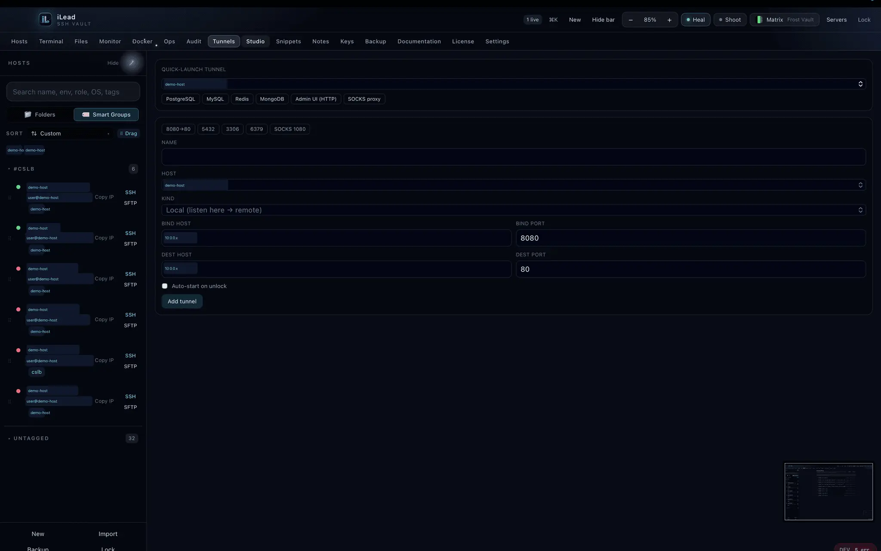The image size is (881, 551).
Task: Go to the Snippets tab
Action: (x=289, y=41)
